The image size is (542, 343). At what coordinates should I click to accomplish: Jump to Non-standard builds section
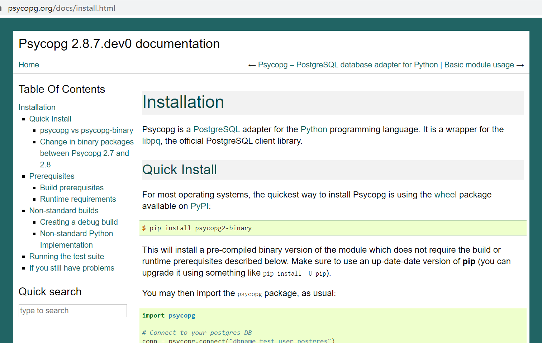click(64, 211)
